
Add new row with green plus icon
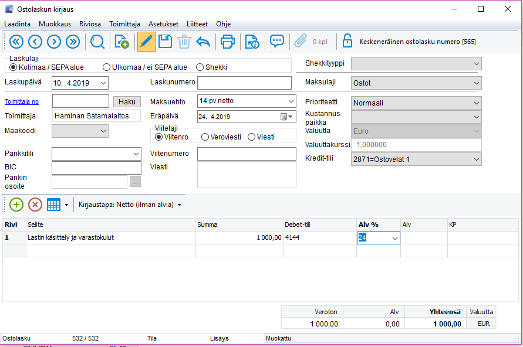(x=16, y=205)
